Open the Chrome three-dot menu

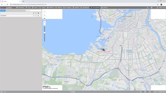(x=164, y=5)
